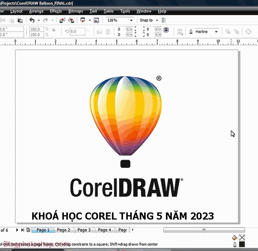Click the Import file icon
The width and height of the screenshot is (258, 251).
point(62,20)
